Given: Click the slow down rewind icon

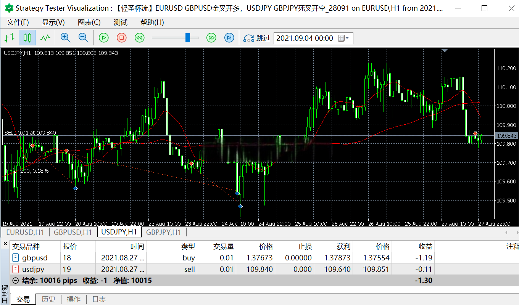Looking at the screenshot, I should click(x=140, y=38).
